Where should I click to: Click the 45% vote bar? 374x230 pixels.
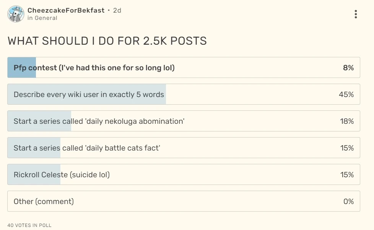click(x=86, y=94)
